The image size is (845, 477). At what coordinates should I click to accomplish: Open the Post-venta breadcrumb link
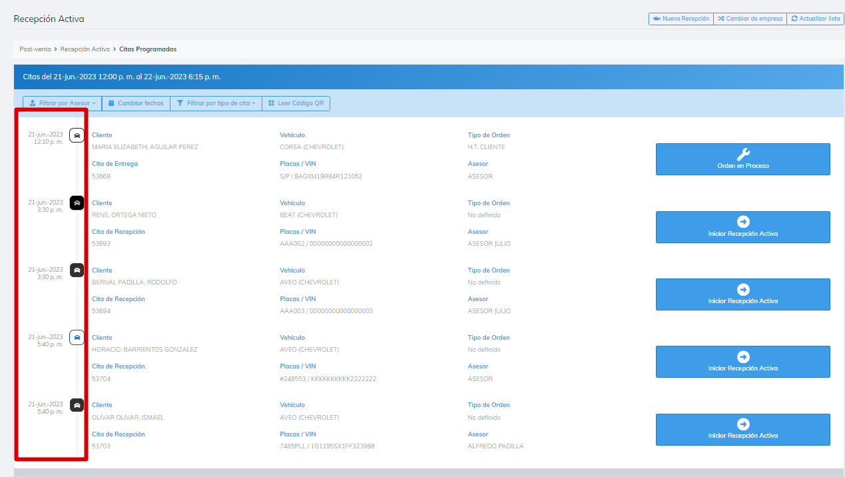point(35,49)
